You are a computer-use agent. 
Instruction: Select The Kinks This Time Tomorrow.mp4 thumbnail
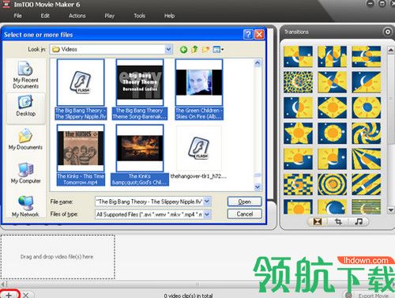coord(81,148)
